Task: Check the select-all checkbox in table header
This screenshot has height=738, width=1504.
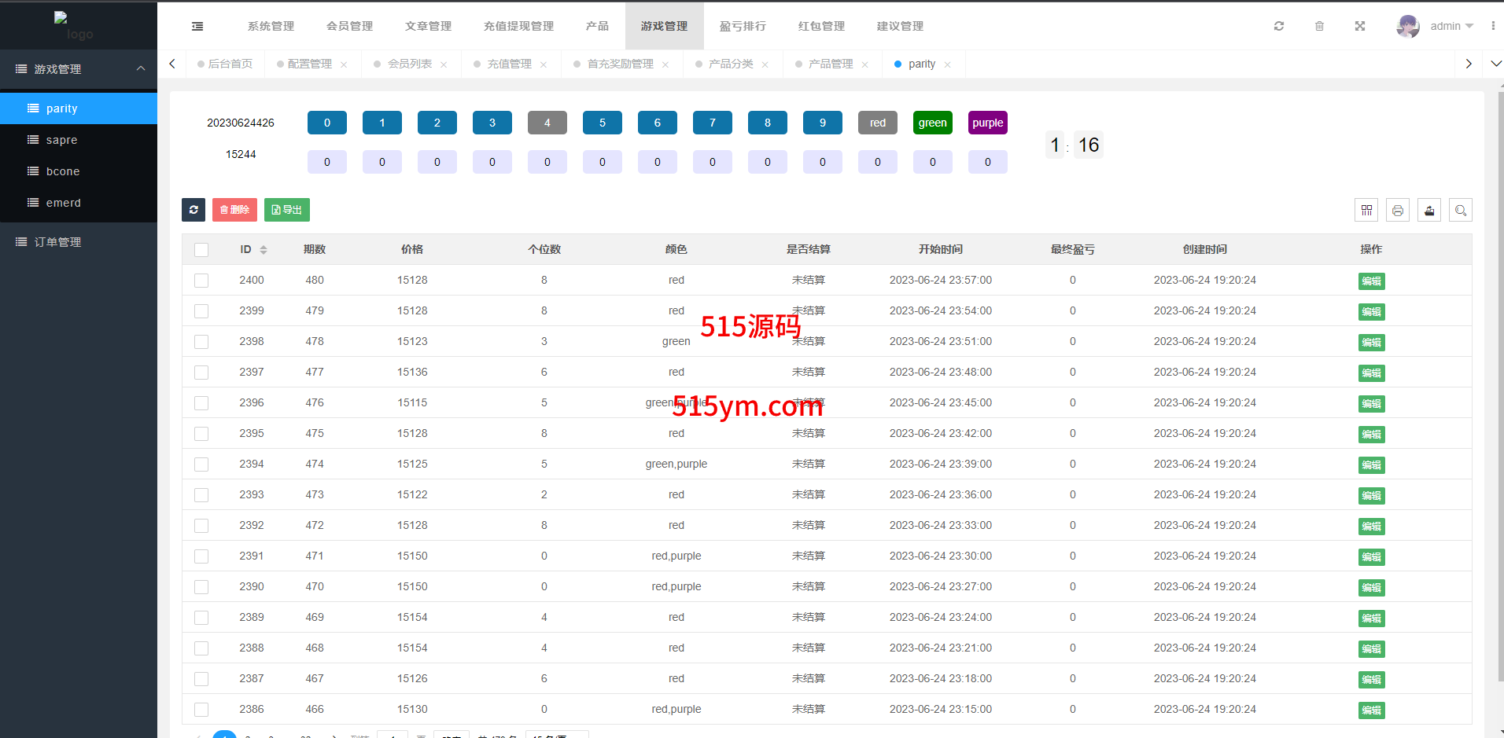Action: pyautogui.click(x=201, y=250)
